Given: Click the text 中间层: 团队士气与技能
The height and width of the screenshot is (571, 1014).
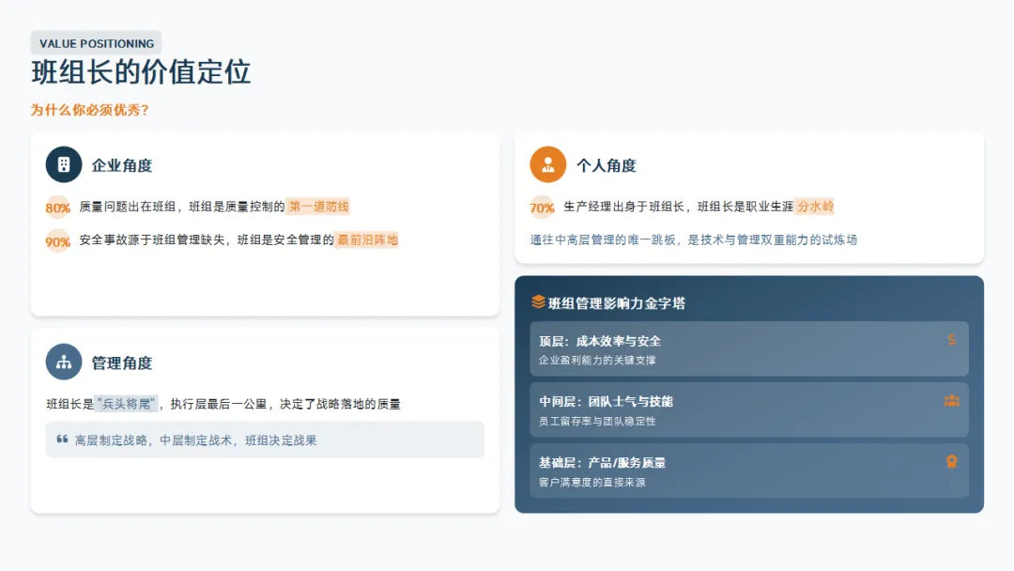Looking at the screenshot, I should [x=606, y=402].
